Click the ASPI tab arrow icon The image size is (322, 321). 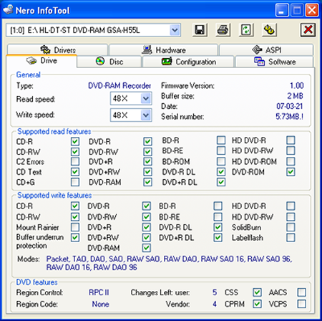coord(257,49)
